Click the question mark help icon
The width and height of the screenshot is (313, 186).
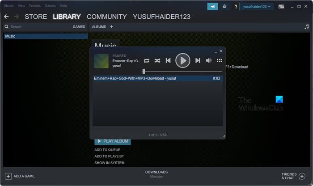(x=236, y=7)
